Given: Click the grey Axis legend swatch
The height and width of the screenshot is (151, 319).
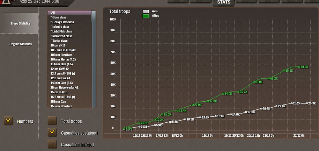Looking at the screenshot, I should click(146, 11).
